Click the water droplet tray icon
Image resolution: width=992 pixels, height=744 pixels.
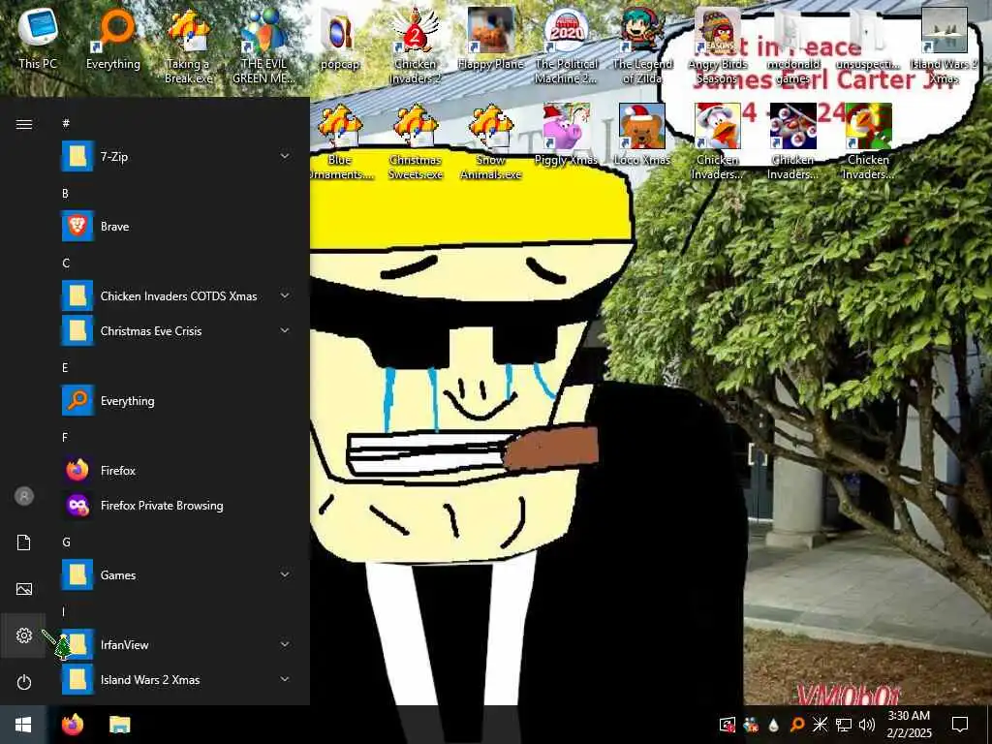(x=774, y=725)
